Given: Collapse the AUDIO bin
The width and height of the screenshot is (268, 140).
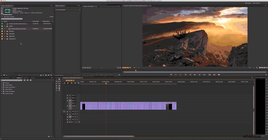Looking at the screenshot, I should 5,26.
